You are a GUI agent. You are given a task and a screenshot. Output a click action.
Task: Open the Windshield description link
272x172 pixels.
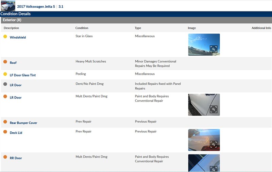click(18, 38)
